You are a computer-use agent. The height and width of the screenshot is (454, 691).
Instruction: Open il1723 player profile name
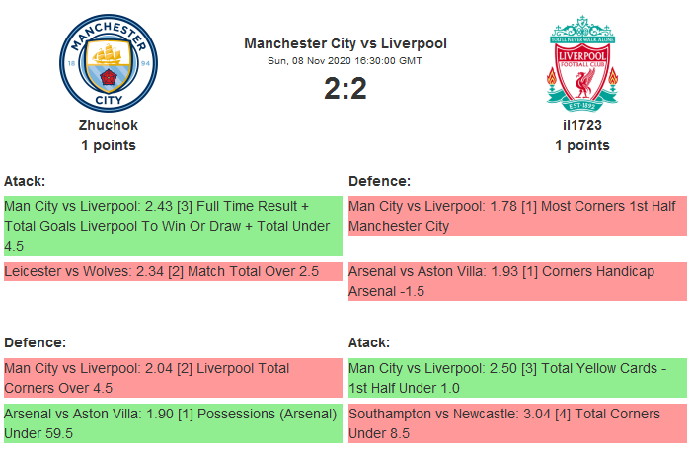(x=582, y=125)
